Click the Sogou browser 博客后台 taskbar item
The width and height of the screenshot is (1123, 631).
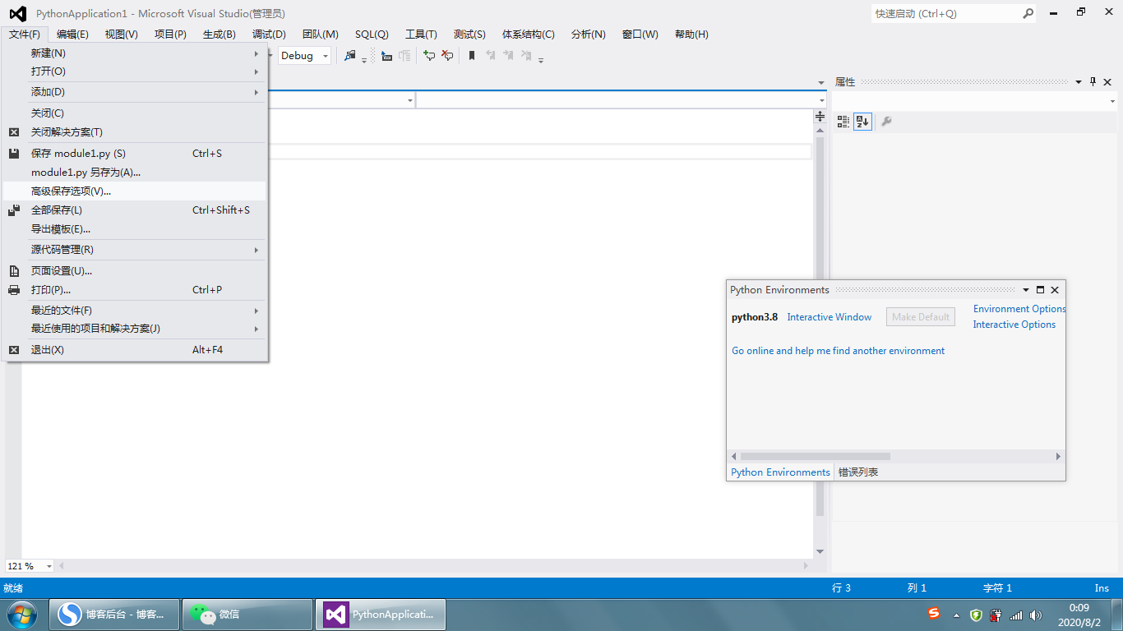click(113, 615)
